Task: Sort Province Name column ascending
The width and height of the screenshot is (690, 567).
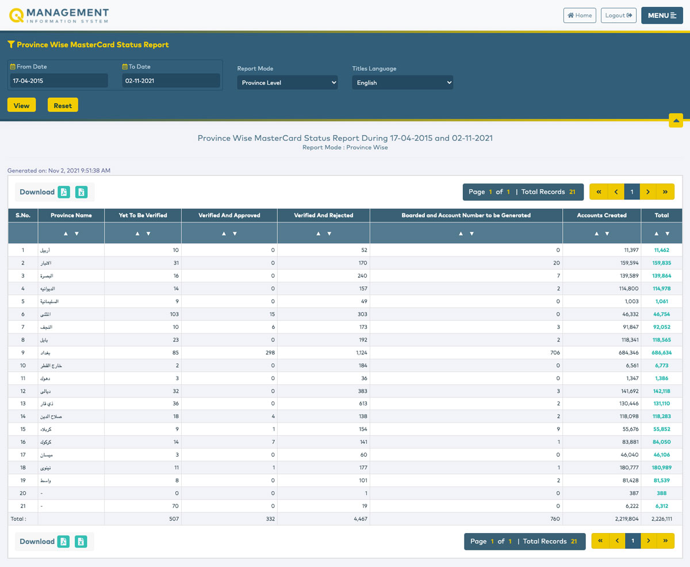Action: click(66, 233)
